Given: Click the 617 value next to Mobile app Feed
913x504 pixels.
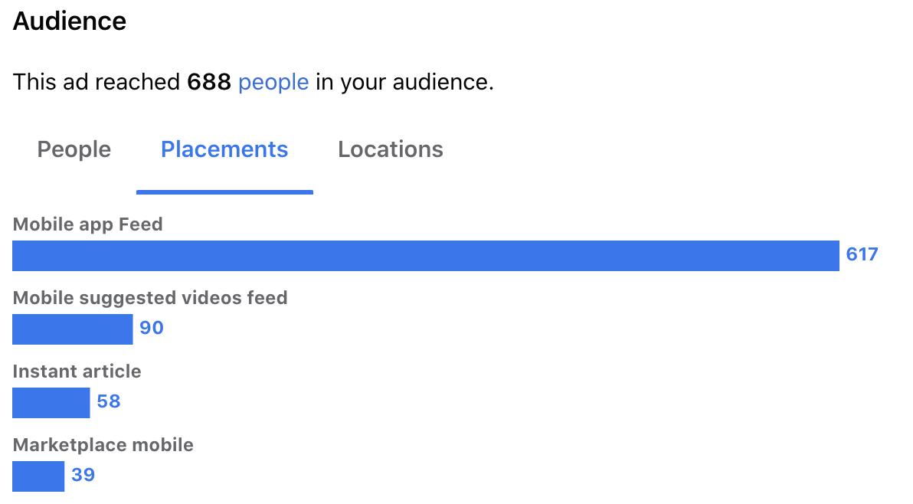Looking at the screenshot, I should (862, 254).
